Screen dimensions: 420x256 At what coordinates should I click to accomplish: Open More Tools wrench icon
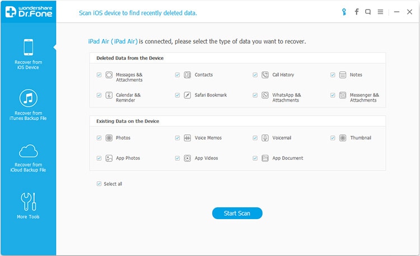tap(29, 205)
